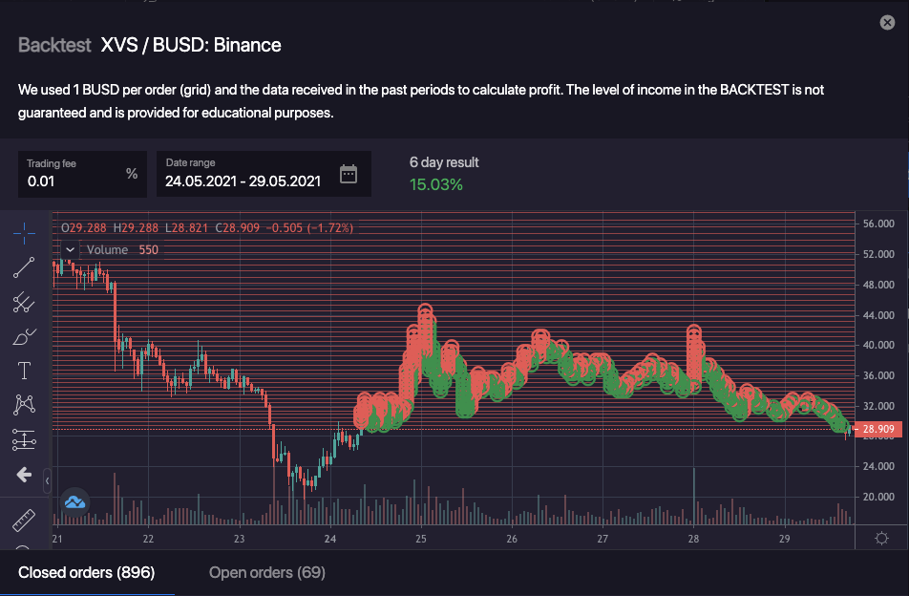The height and width of the screenshot is (596, 909).
Task: Collapse the drawing toolbar side handle
Action: [48, 482]
